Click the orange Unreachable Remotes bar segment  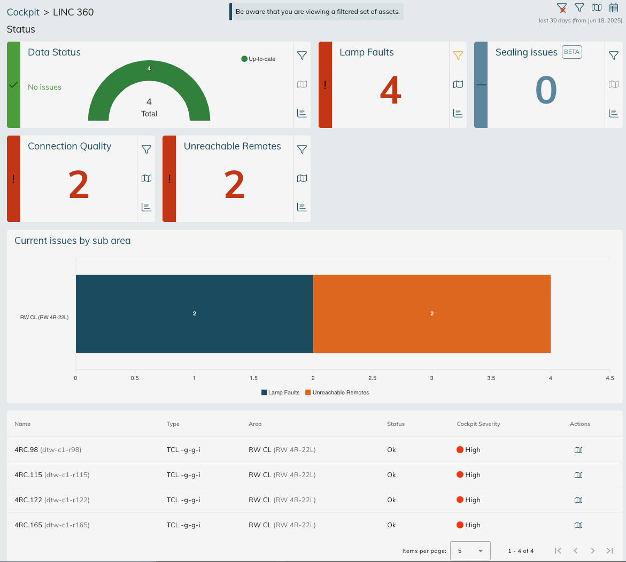(431, 314)
